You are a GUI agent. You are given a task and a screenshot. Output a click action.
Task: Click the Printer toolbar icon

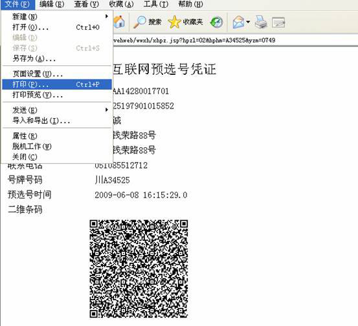click(x=261, y=22)
